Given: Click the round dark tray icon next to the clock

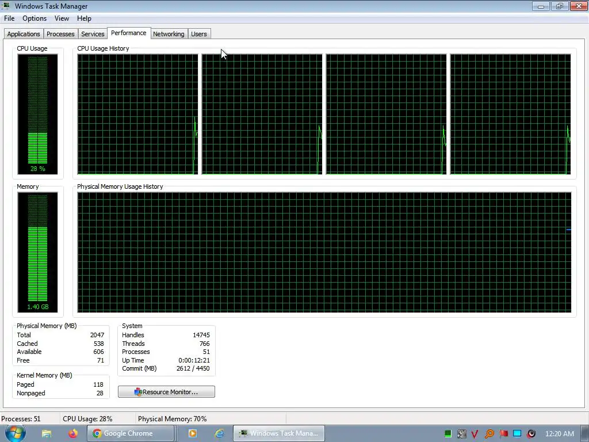Looking at the screenshot, I should [531, 434].
